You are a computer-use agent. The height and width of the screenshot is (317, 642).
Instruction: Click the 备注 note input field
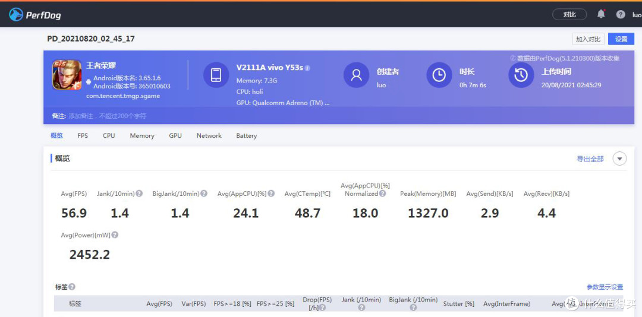coord(339,116)
